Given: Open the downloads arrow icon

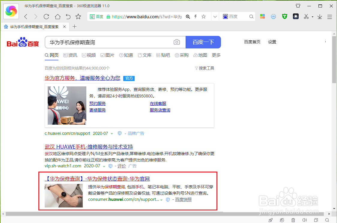Looking at the screenshot, I should pyautogui.click(x=320, y=16).
